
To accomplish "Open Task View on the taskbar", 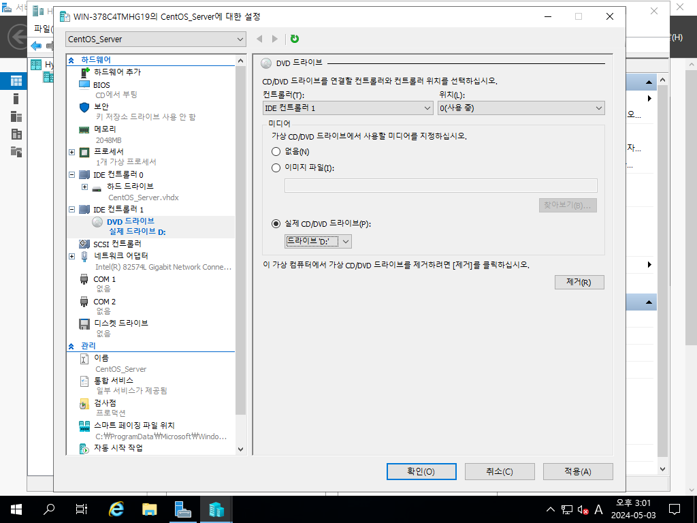I will click(x=82, y=509).
